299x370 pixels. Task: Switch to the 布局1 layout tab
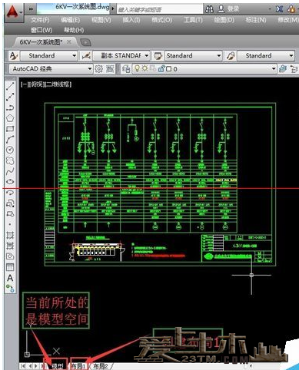pos(78,366)
